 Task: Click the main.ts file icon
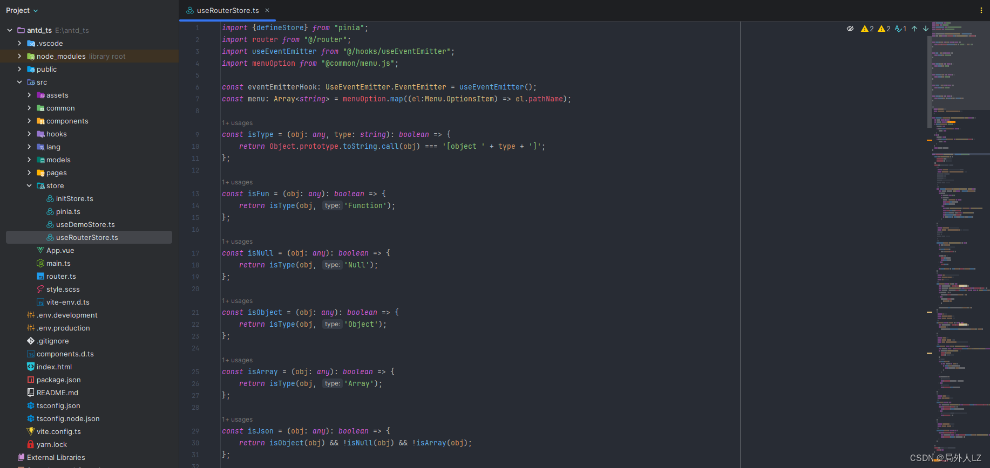(x=40, y=263)
